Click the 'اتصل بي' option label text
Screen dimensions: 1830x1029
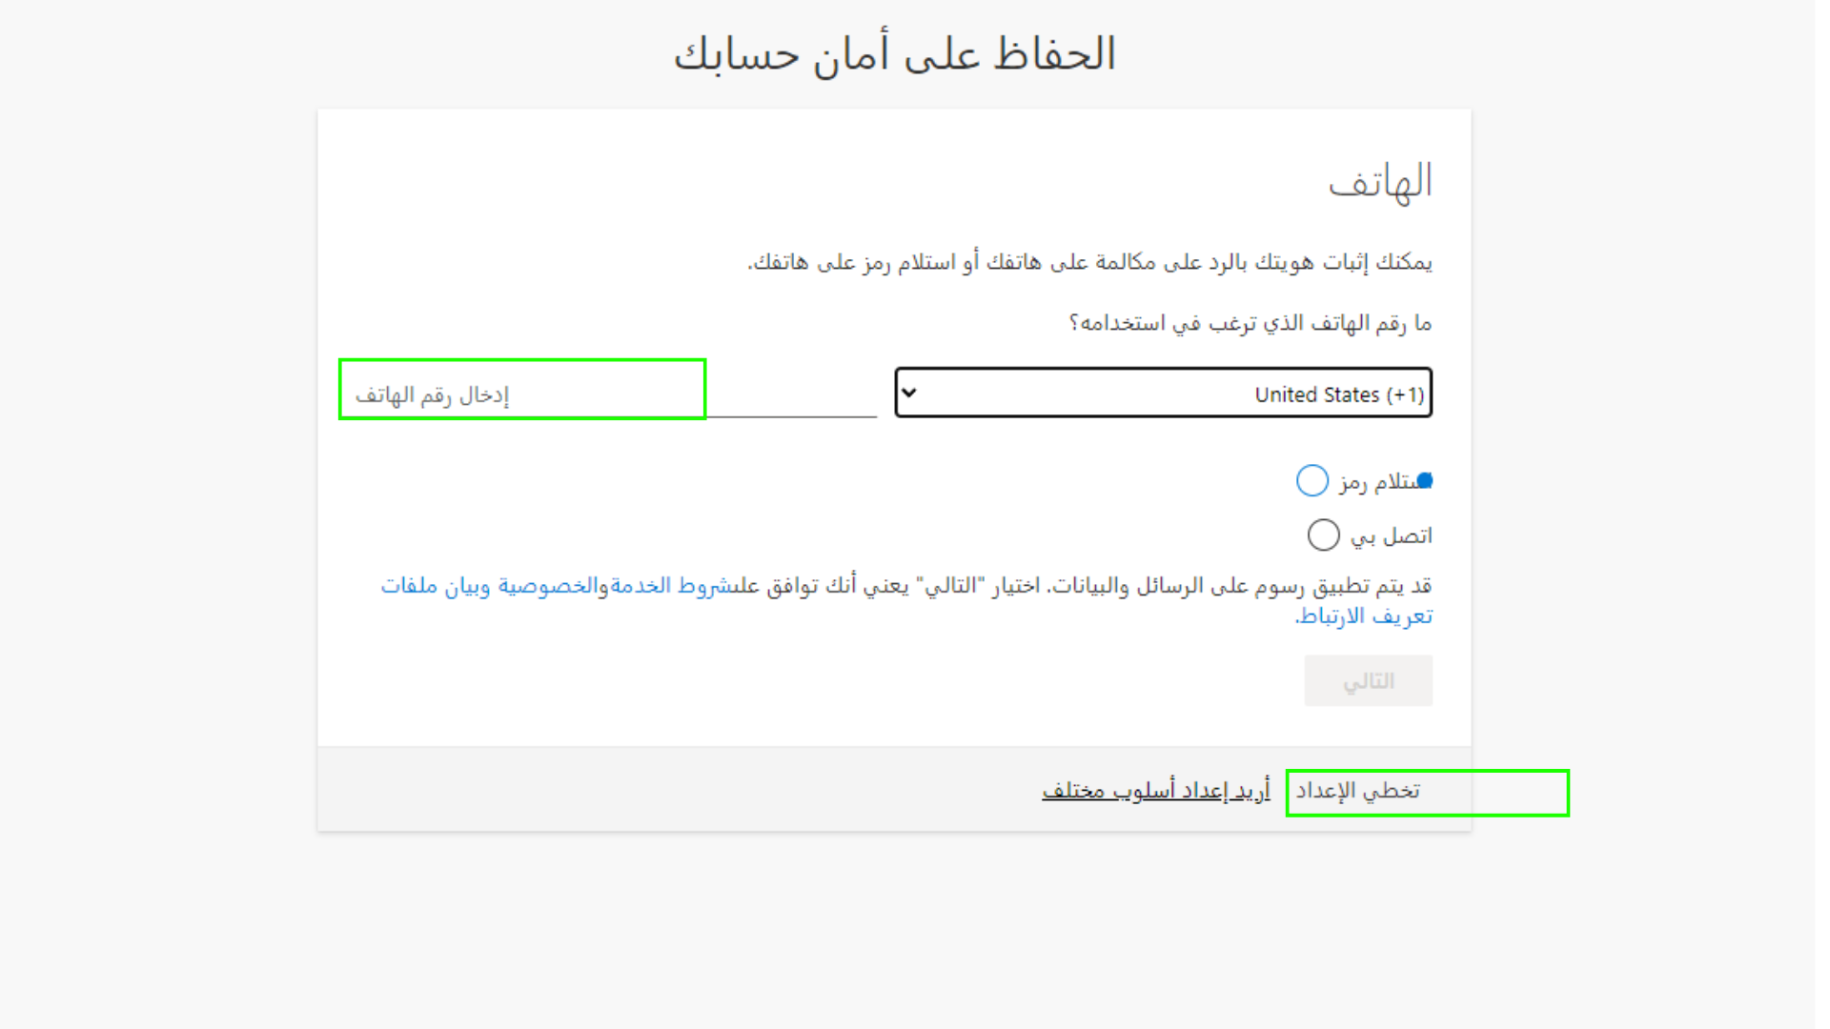pos(1392,536)
